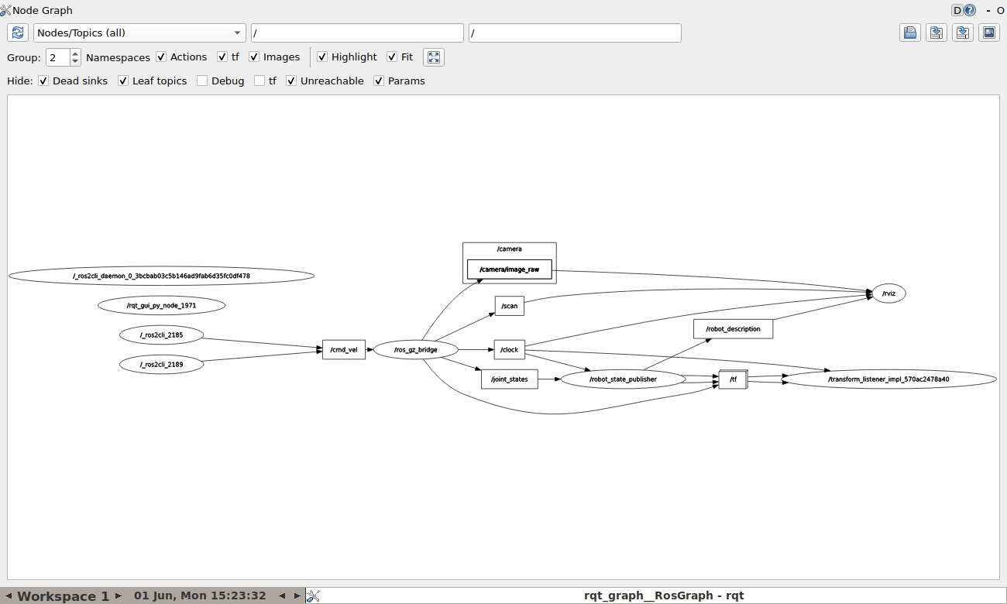Refresh the ROS graph
Image resolution: width=1007 pixels, height=604 pixels.
pyautogui.click(x=18, y=33)
